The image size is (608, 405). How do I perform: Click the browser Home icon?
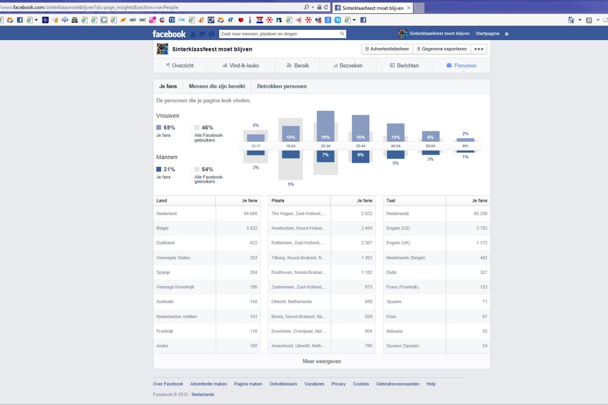pyautogui.click(x=571, y=20)
